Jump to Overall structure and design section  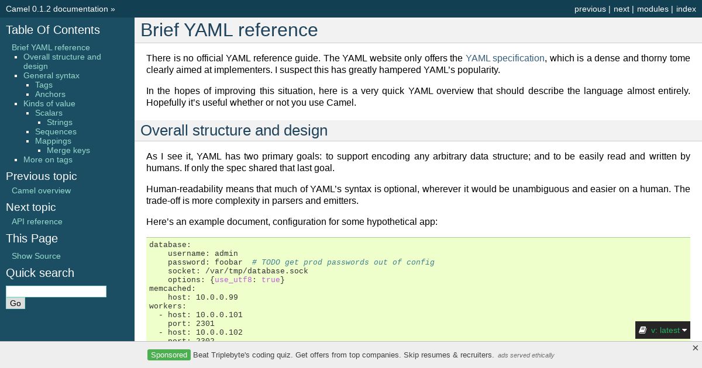[x=62, y=61]
